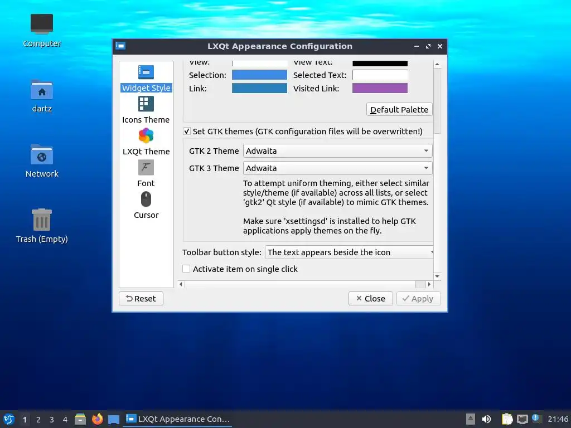Open the Computer desktop icon
The image size is (571, 428).
(42, 31)
